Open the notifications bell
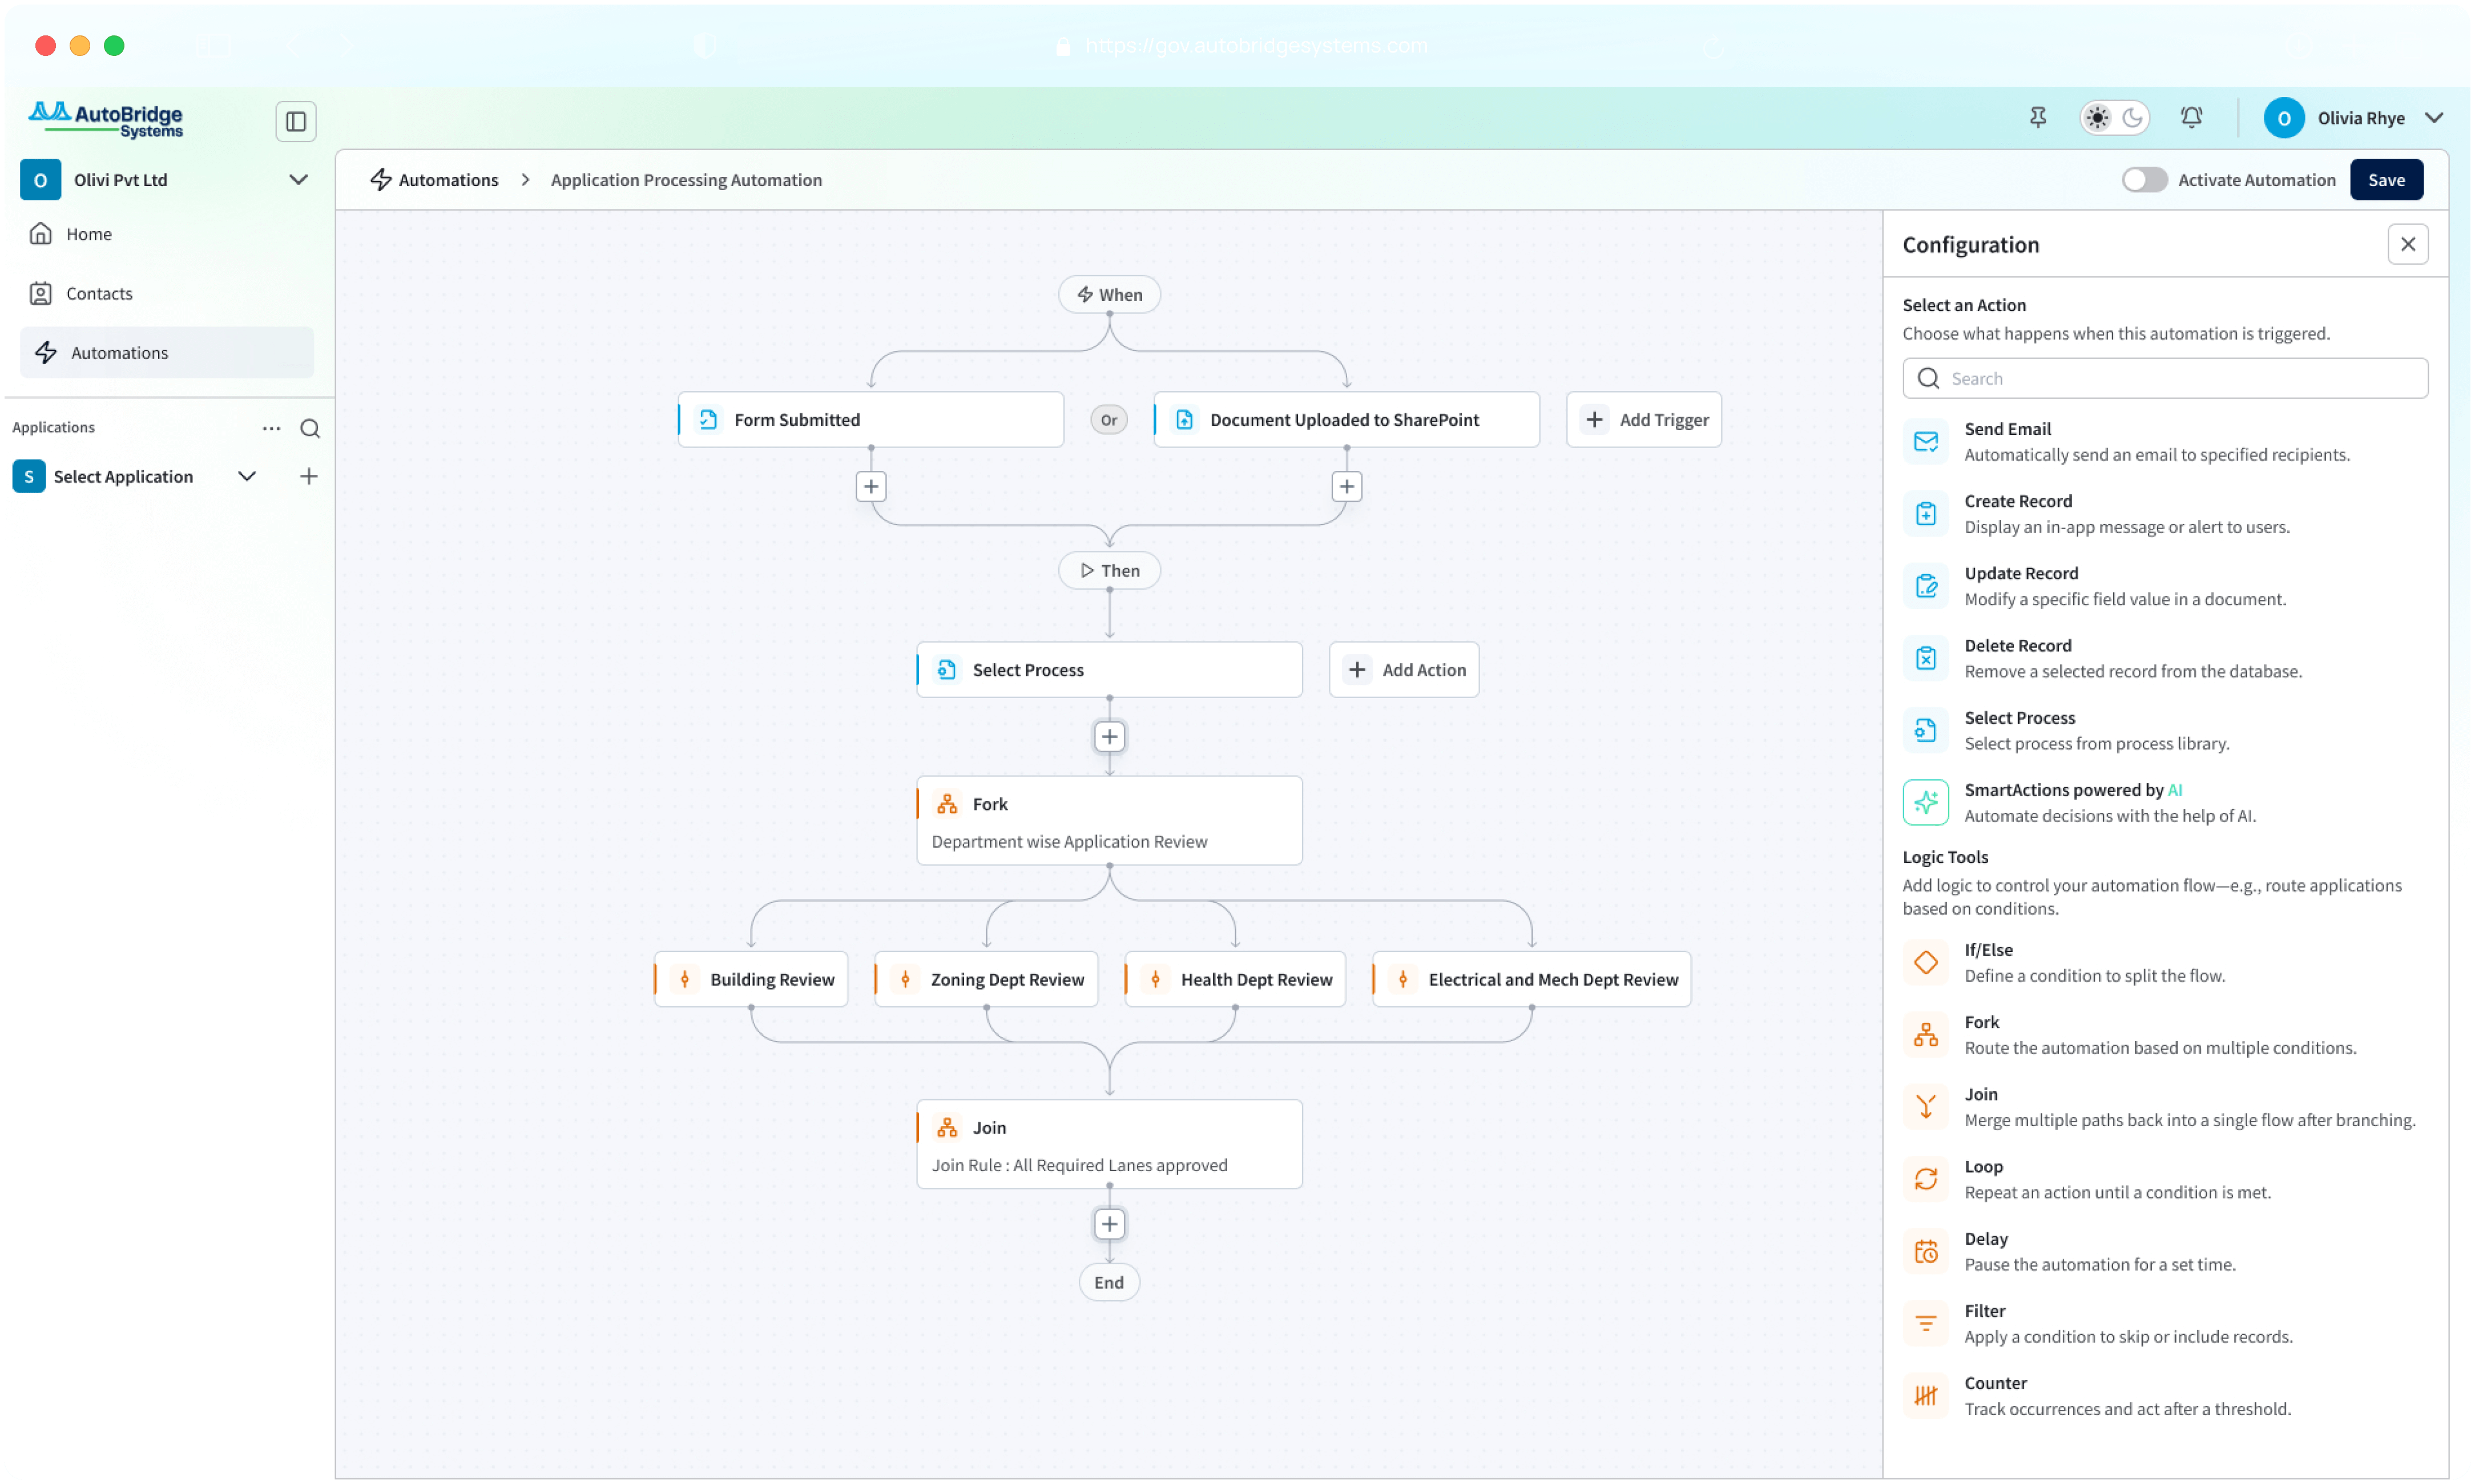The width and height of the screenshot is (2475, 1484). coord(2191,118)
